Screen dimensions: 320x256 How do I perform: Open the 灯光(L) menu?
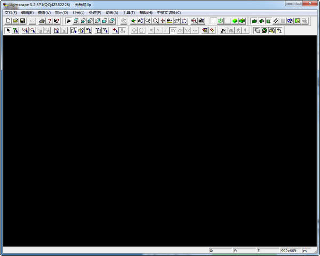78,12
